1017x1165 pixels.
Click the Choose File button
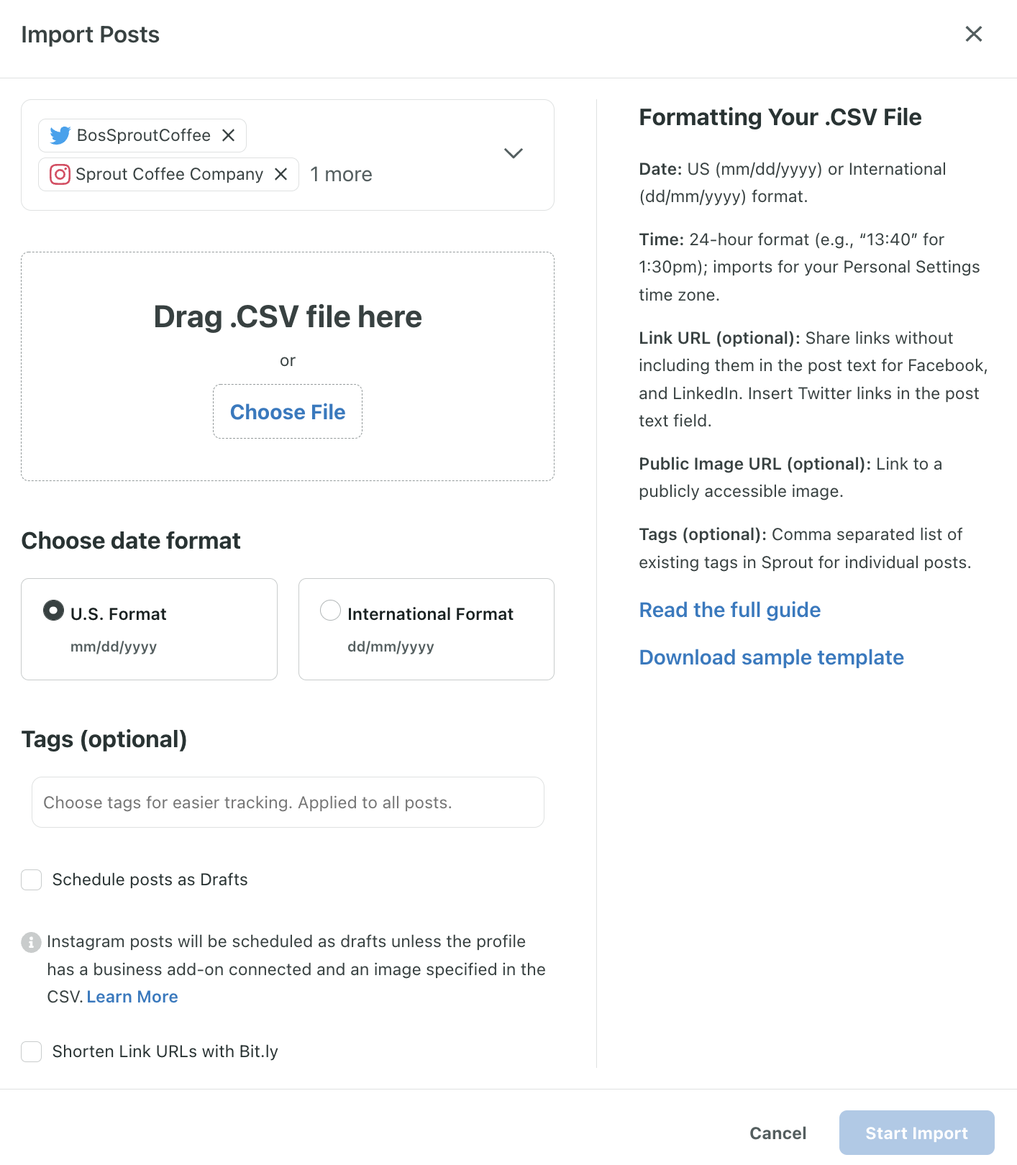click(x=288, y=412)
